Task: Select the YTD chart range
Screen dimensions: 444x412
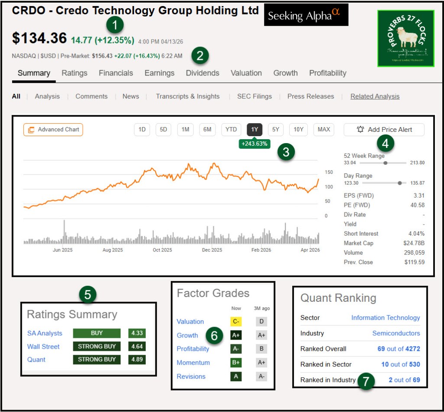Action: click(x=231, y=130)
